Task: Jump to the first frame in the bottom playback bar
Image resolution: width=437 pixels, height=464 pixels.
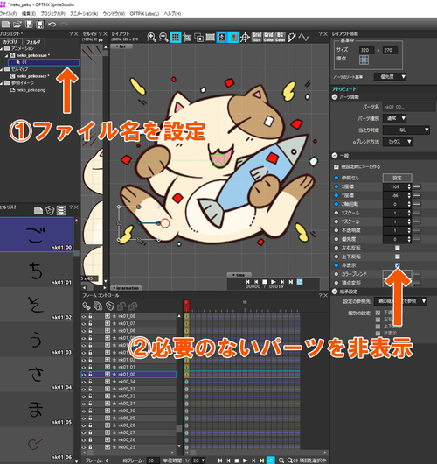Action: coord(220,460)
